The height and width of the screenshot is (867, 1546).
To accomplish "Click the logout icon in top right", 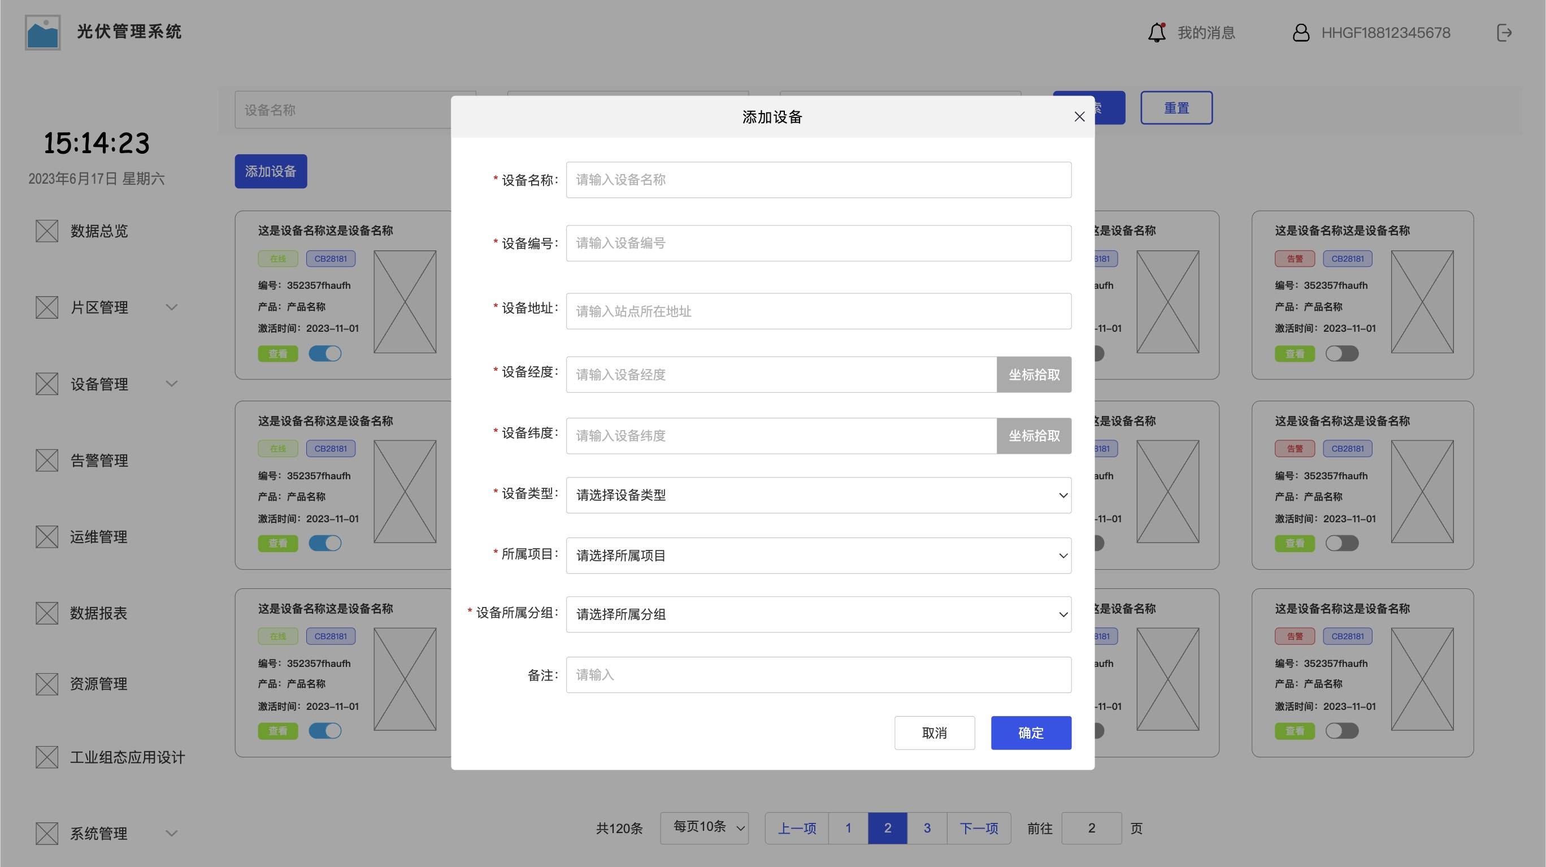I will (1505, 32).
